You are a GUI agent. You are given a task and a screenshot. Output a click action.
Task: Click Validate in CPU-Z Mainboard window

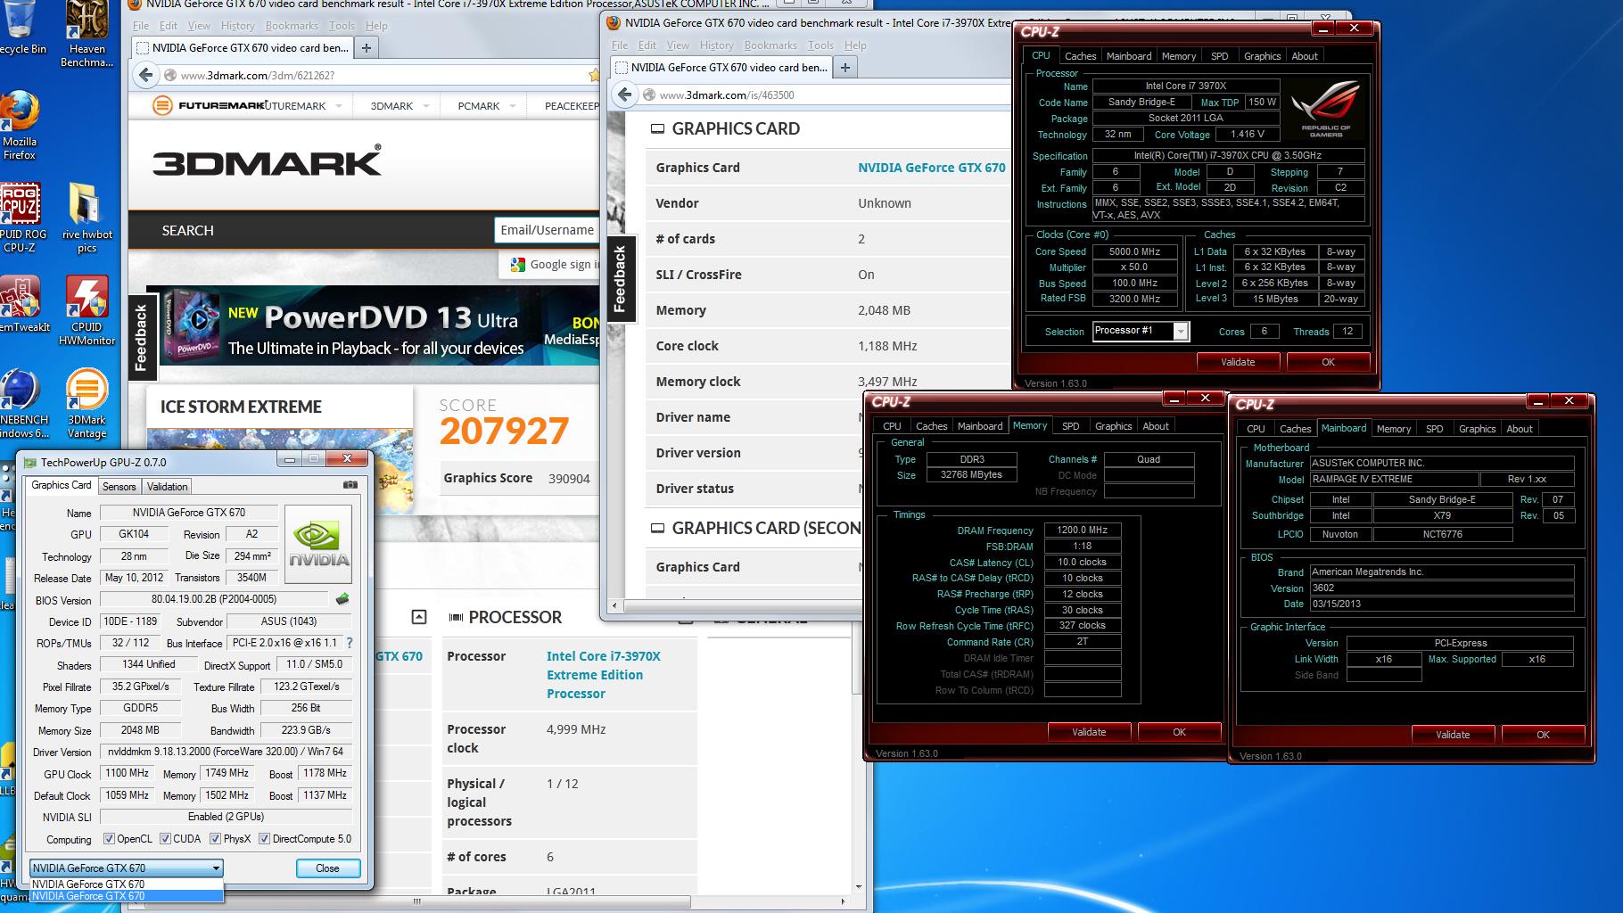pos(1453,735)
